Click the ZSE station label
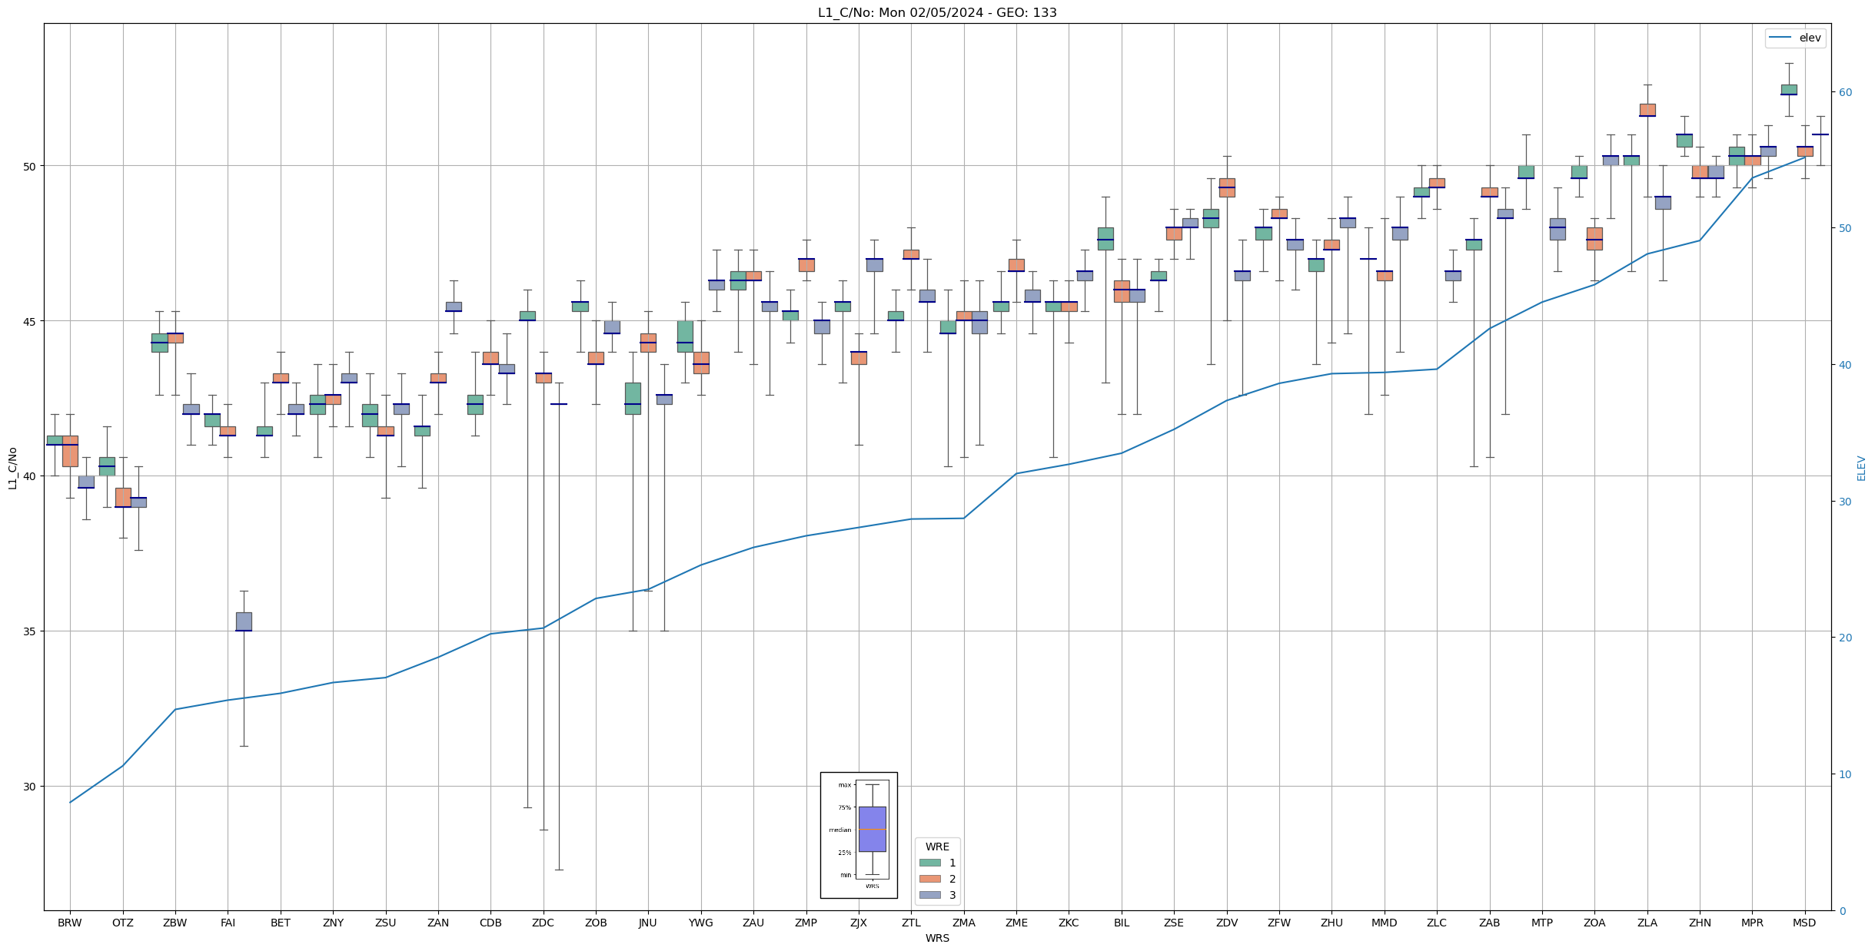The height and width of the screenshot is (951, 1875). [1174, 923]
